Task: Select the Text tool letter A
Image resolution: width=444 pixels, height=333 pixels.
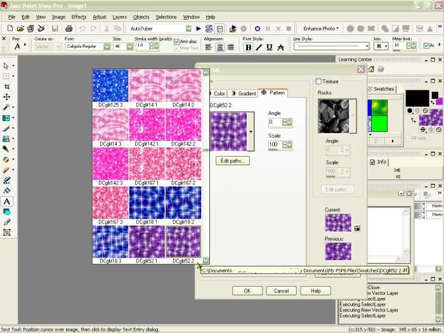Action: (x=7, y=201)
